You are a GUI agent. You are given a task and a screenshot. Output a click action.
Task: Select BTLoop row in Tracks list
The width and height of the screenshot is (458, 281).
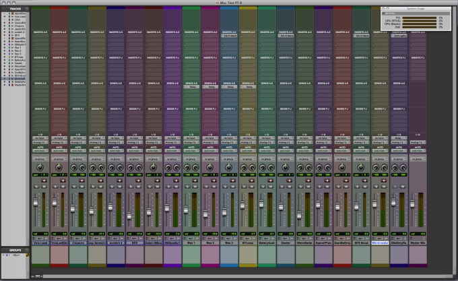coord(20,57)
